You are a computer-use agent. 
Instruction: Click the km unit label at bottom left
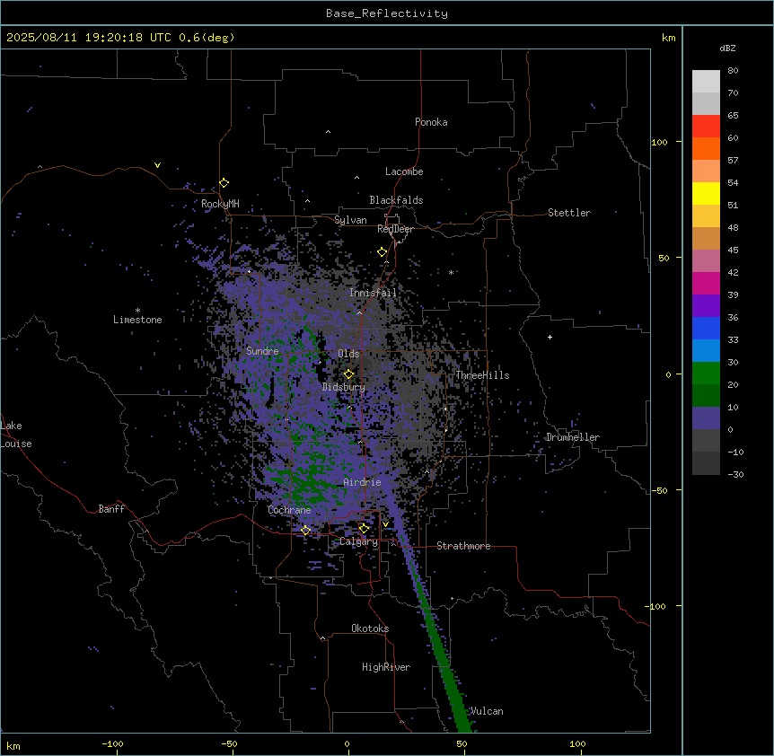[13, 746]
